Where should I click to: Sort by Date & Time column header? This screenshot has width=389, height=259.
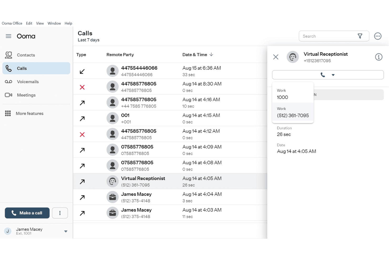(x=198, y=55)
